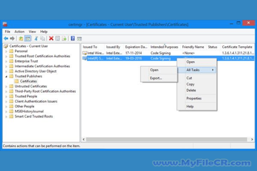Sort by Friendly Name column header
The image size is (257, 171).
[x=193, y=47]
